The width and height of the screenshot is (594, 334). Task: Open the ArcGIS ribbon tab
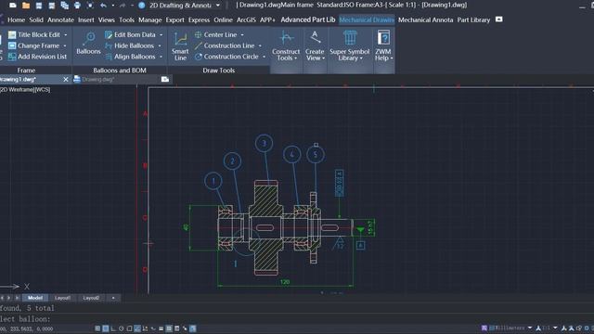coord(246,19)
